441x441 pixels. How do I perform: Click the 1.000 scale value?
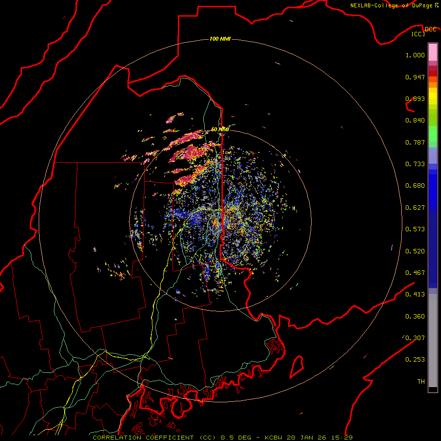415,55
